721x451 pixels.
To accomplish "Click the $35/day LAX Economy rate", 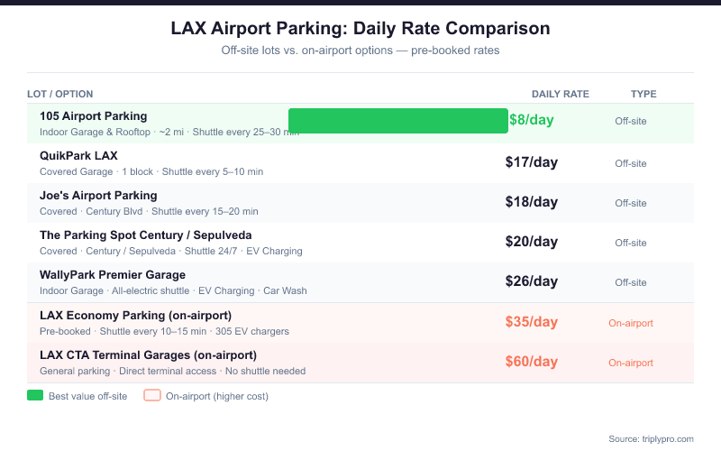I will [x=532, y=322].
